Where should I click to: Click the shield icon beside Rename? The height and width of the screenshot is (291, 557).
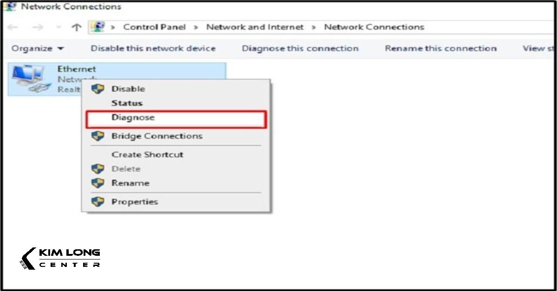click(x=98, y=183)
